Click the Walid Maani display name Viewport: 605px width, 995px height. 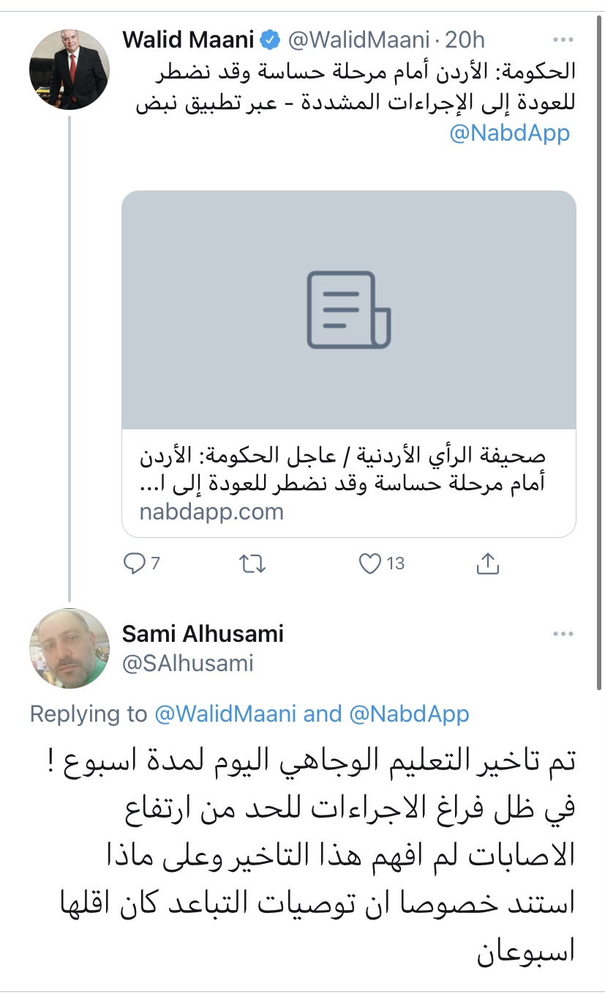(189, 40)
